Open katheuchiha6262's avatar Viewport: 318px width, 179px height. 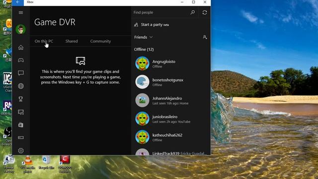coord(142,137)
